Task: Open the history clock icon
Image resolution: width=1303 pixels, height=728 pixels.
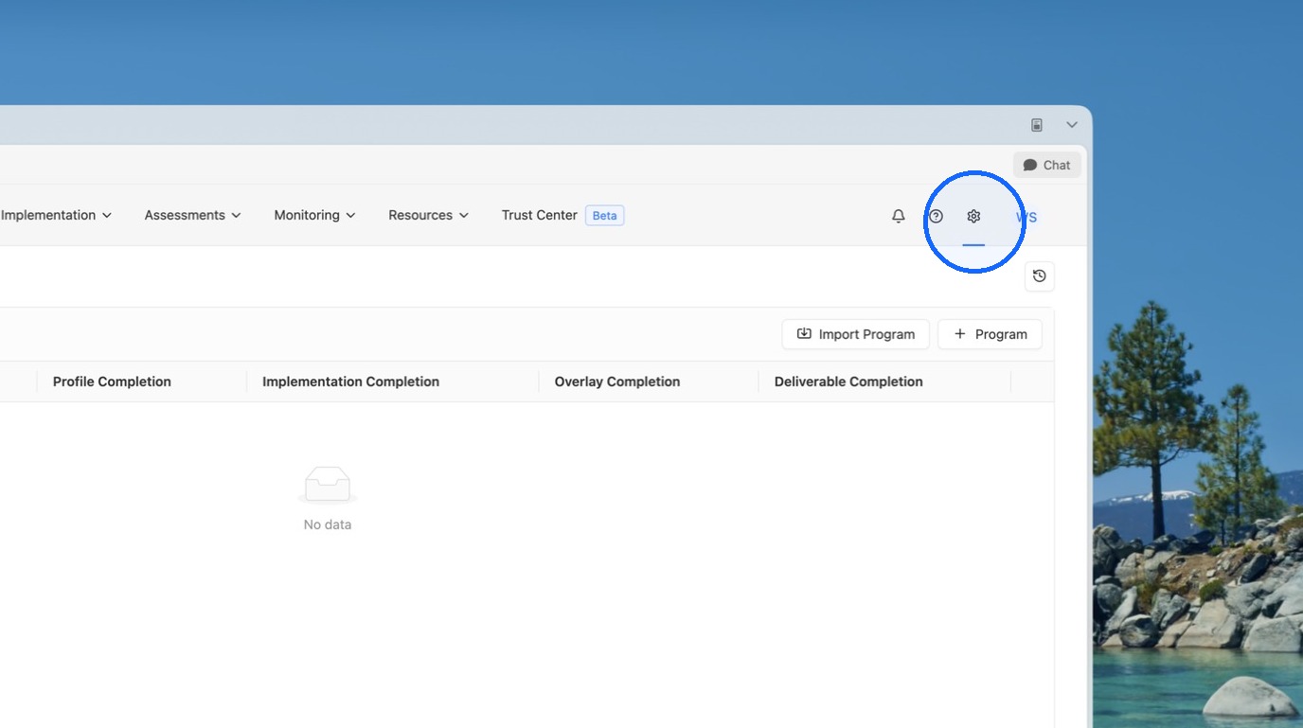Action: (x=1040, y=276)
